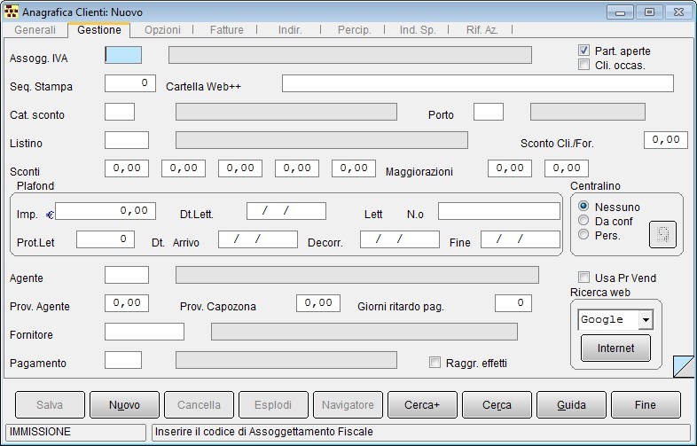The image size is (697, 446).
Task: Select the Pers. radio option
Action: 583,234
